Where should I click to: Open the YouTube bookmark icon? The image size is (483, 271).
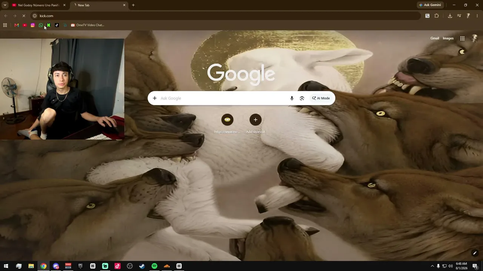25,25
